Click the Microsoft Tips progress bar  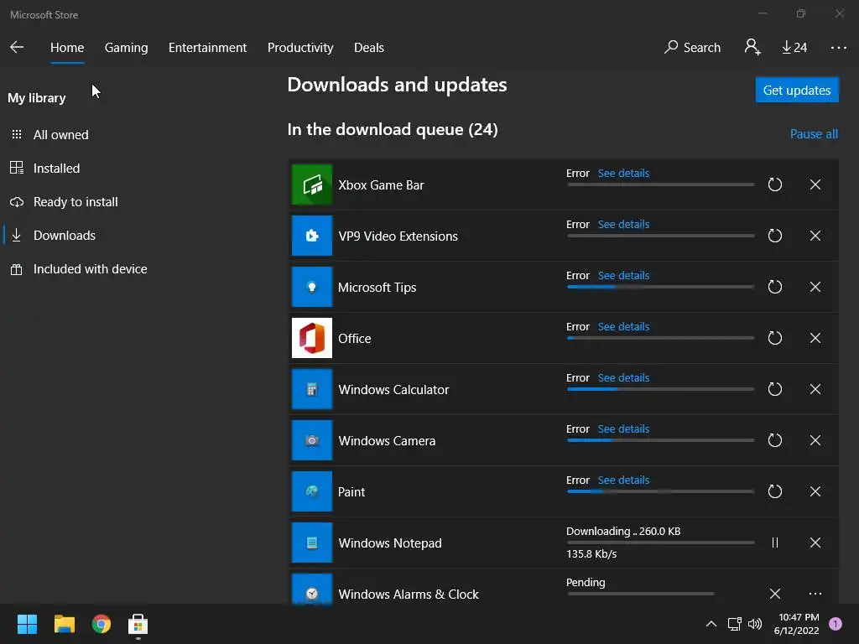point(660,287)
